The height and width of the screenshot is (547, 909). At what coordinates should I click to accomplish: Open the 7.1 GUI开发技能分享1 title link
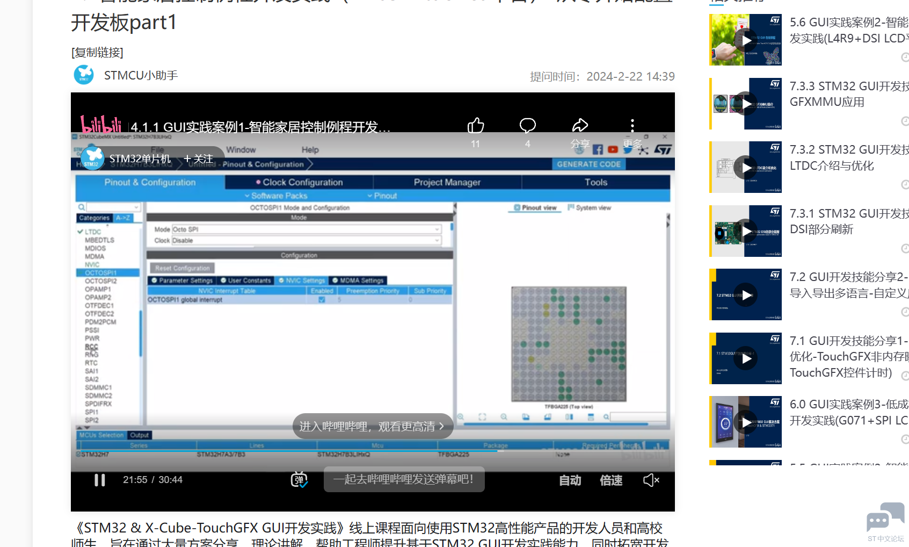pos(849,357)
